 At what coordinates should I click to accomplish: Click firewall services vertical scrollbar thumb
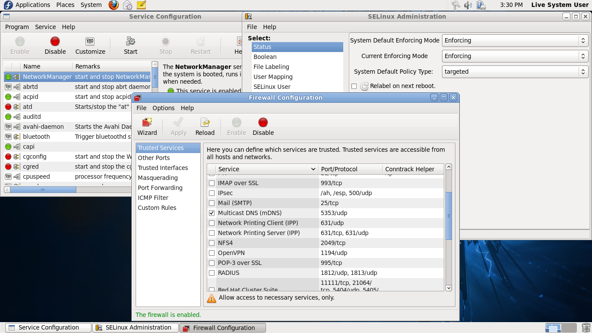(449, 216)
